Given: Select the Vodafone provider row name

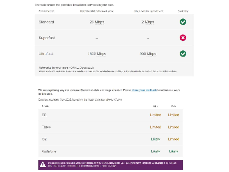Looking at the screenshot, I should click(x=49, y=151).
